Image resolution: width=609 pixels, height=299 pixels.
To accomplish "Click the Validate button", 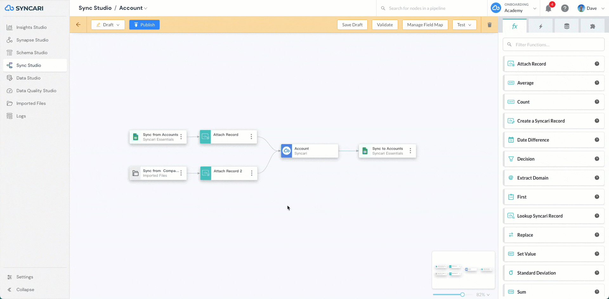I will pyautogui.click(x=385, y=25).
